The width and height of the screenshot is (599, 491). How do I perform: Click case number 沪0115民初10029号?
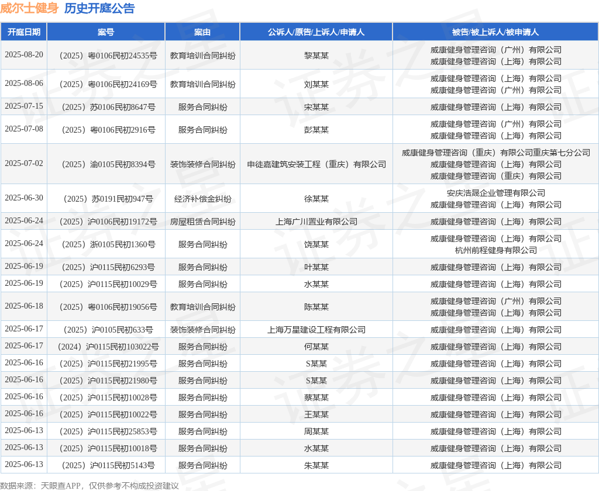click(x=108, y=285)
